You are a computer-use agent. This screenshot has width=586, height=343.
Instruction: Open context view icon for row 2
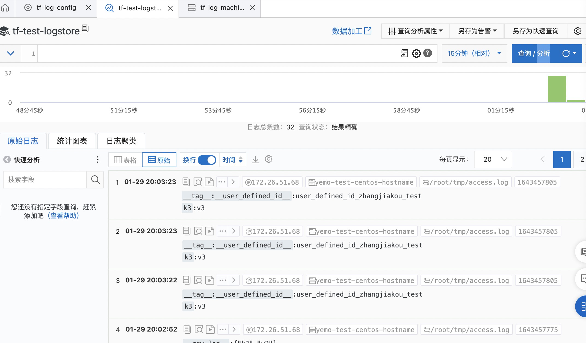point(198,231)
